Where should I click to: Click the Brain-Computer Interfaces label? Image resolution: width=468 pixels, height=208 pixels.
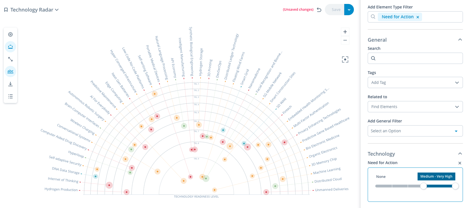[82, 115]
